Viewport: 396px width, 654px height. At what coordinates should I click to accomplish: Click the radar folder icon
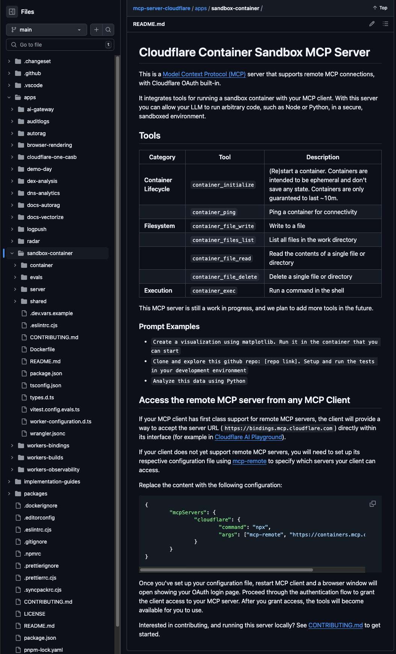(21, 241)
